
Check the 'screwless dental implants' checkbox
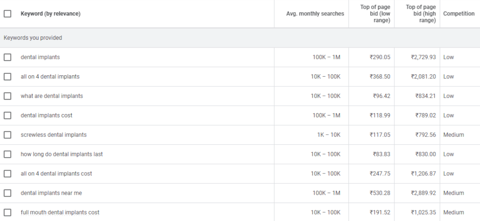coord(8,135)
